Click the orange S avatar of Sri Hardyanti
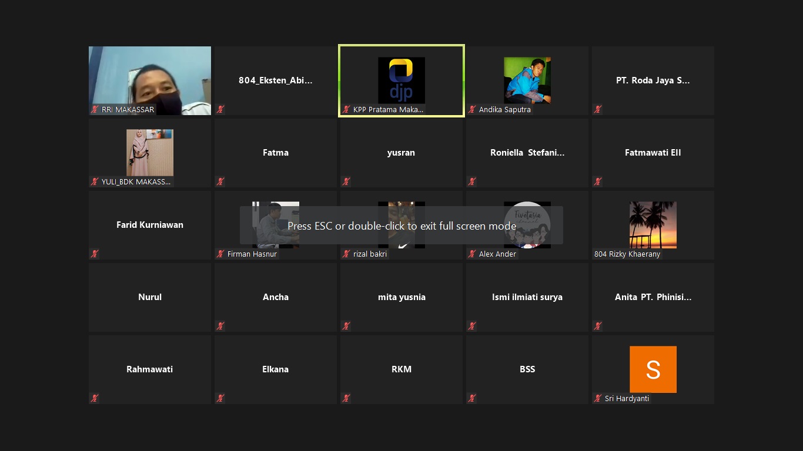The width and height of the screenshot is (803, 451). (653, 369)
